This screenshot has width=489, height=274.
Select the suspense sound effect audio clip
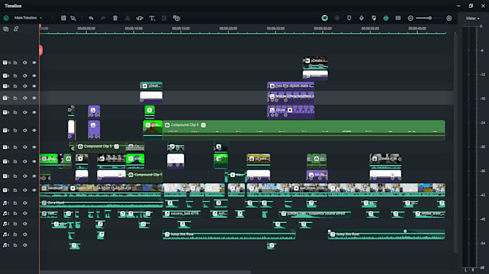tap(314, 214)
